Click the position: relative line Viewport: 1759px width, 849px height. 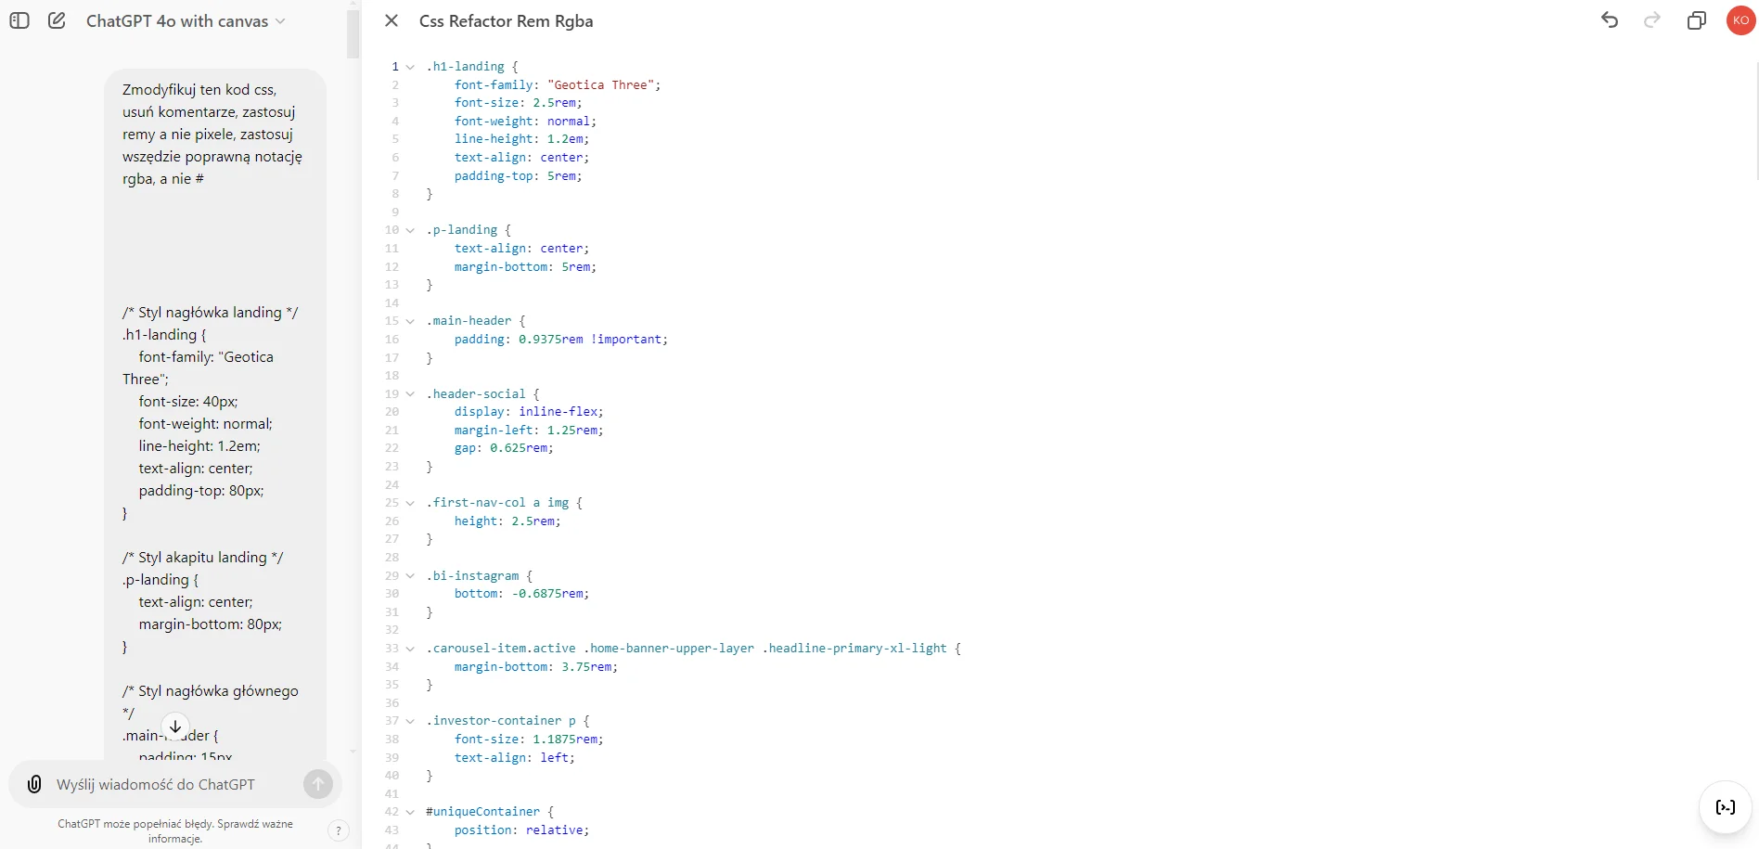521,830
